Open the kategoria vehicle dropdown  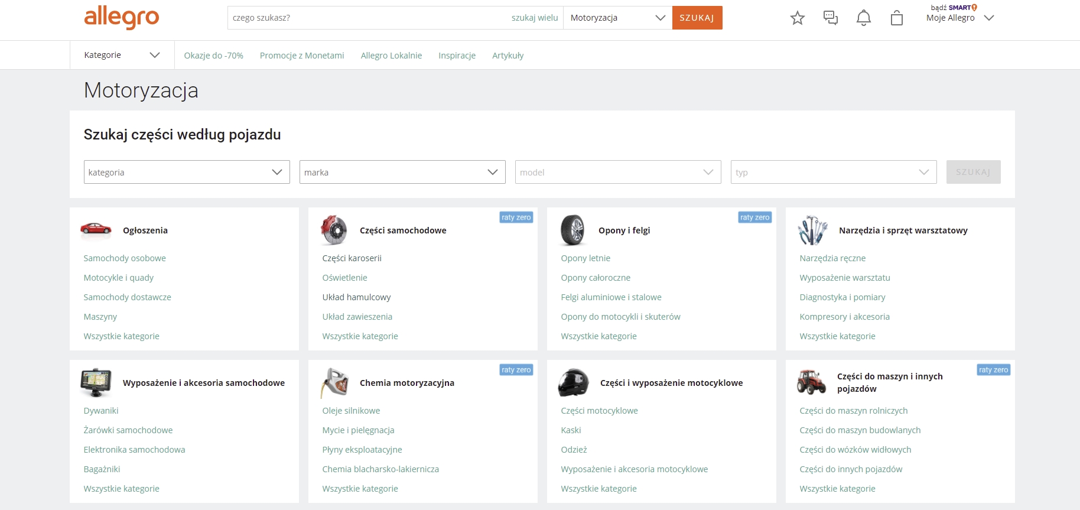(187, 172)
